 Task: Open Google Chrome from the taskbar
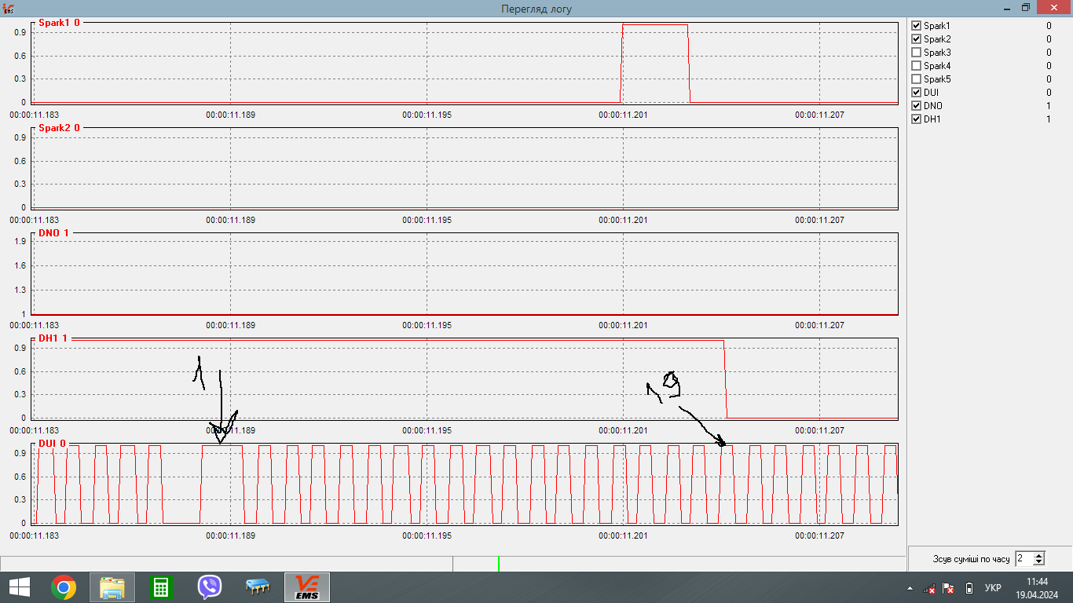(64, 587)
